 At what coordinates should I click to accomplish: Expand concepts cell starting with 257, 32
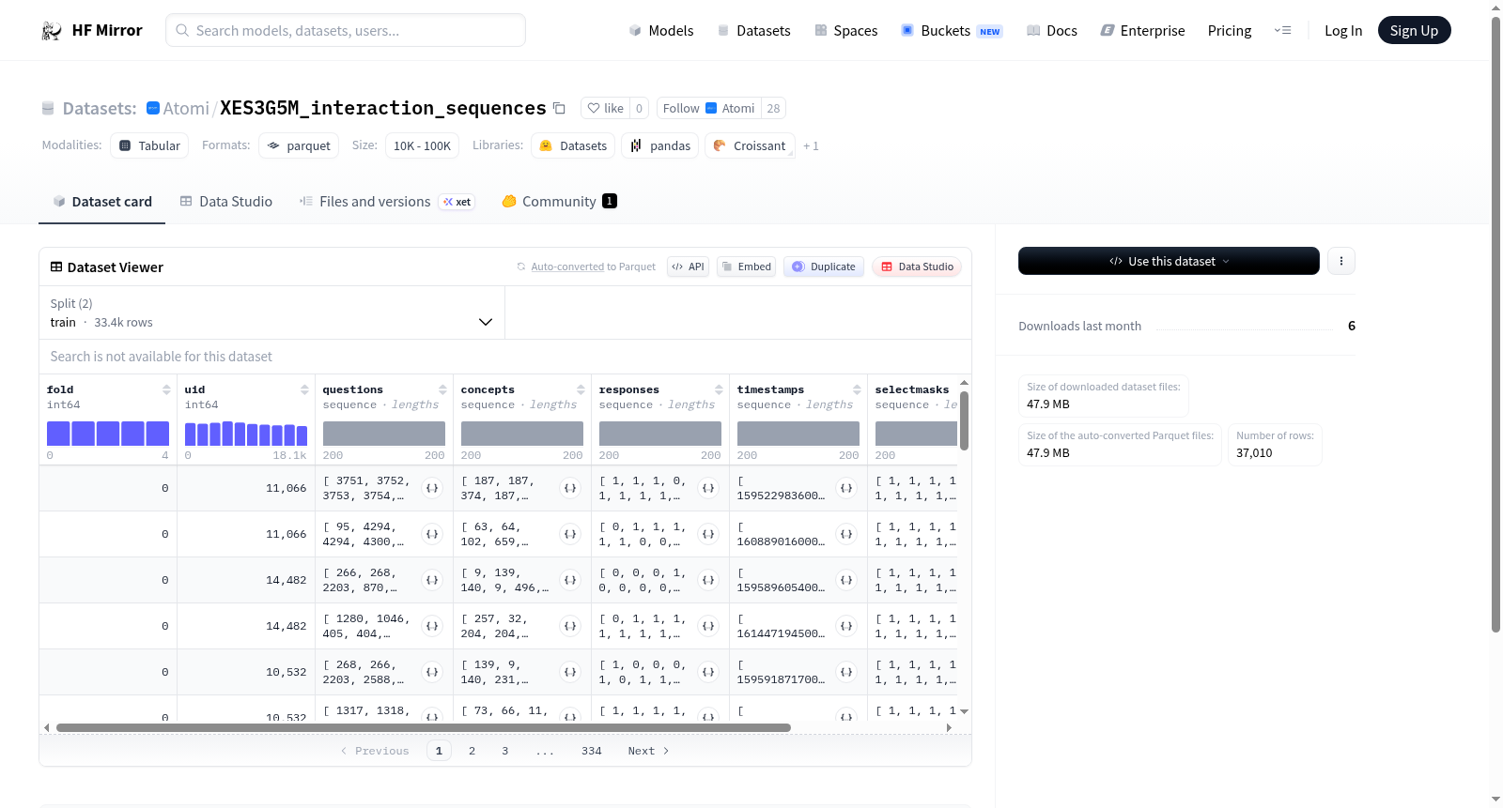(570, 626)
